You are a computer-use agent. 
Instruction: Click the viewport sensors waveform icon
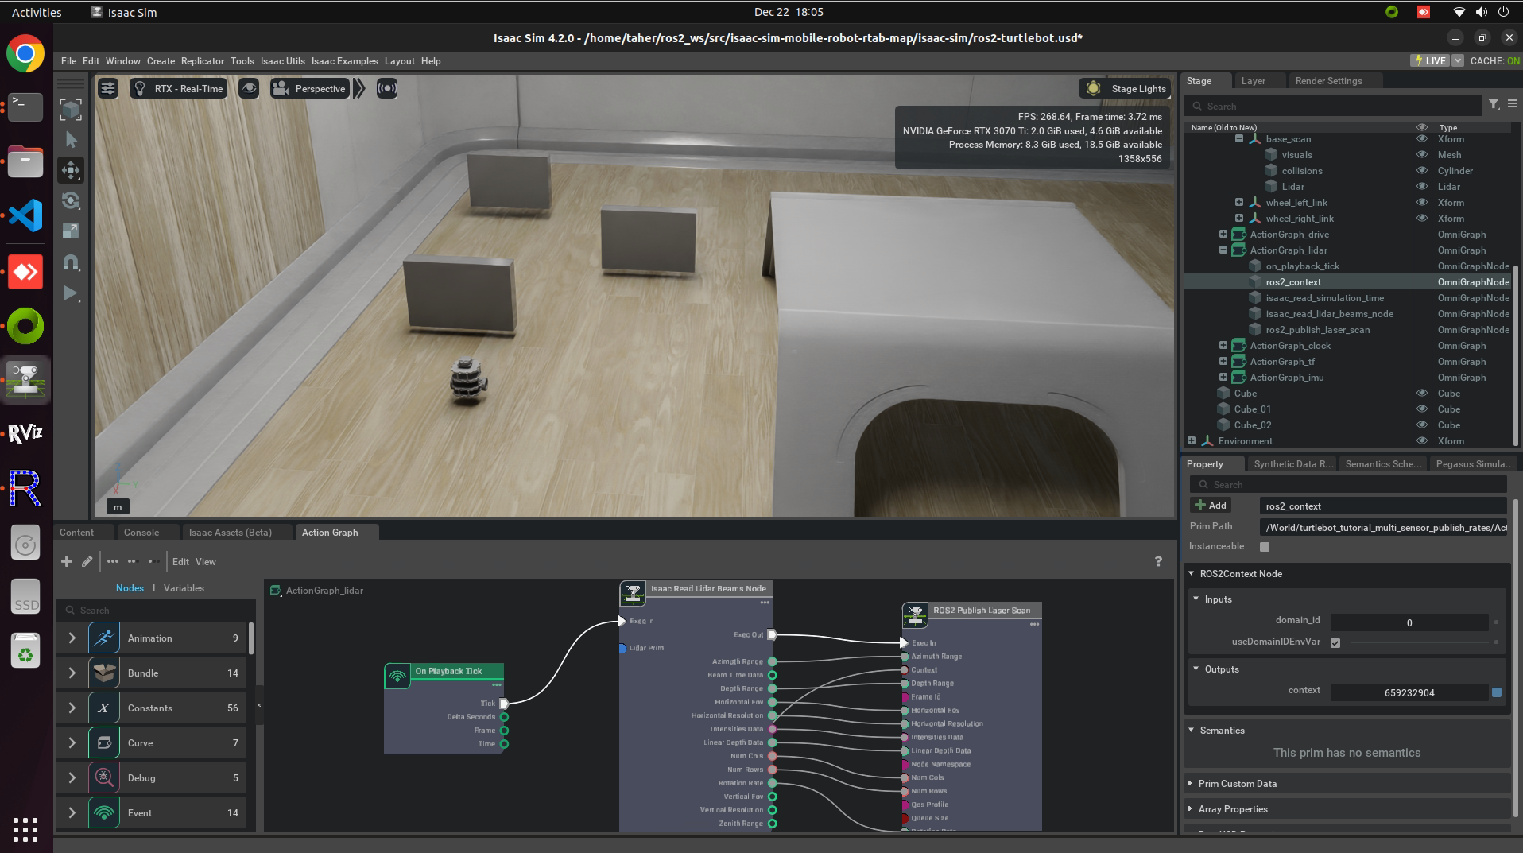386,88
